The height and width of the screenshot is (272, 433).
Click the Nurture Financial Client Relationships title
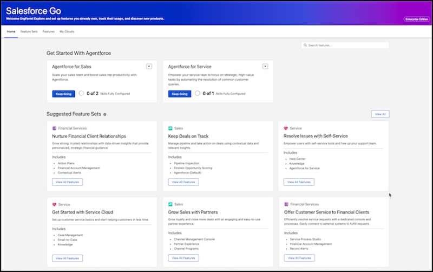click(x=89, y=137)
